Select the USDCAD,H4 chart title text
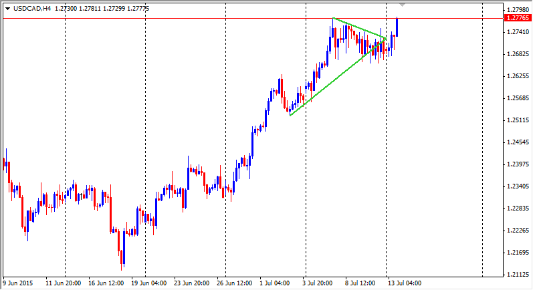This screenshot has height=290, width=533. (32, 9)
